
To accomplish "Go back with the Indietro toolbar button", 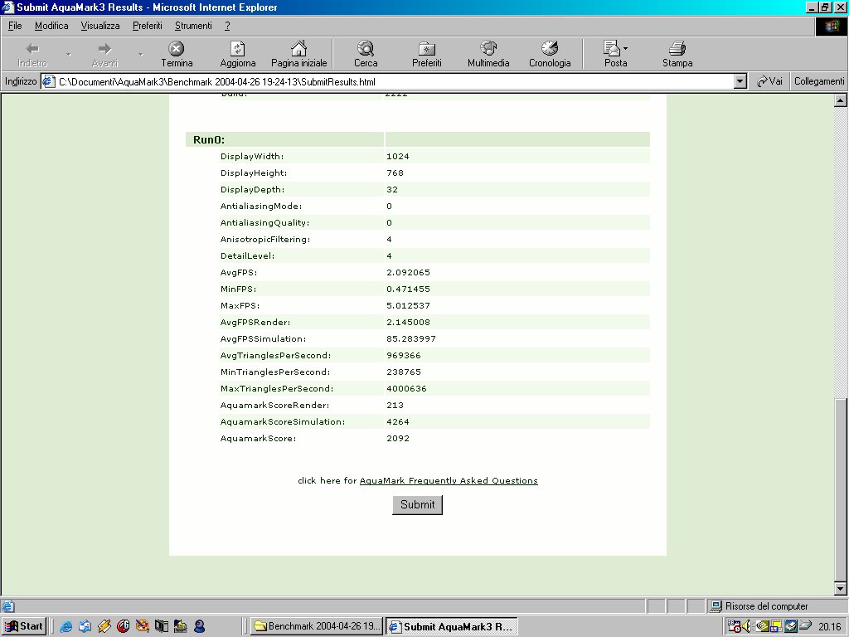I will [x=32, y=55].
